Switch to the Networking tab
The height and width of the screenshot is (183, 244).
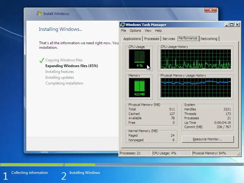tap(209, 39)
